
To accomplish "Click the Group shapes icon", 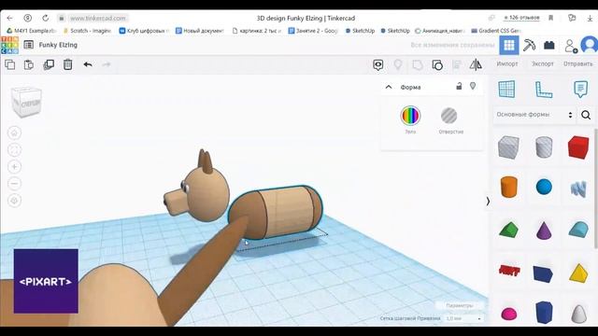I will click(418, 64).
